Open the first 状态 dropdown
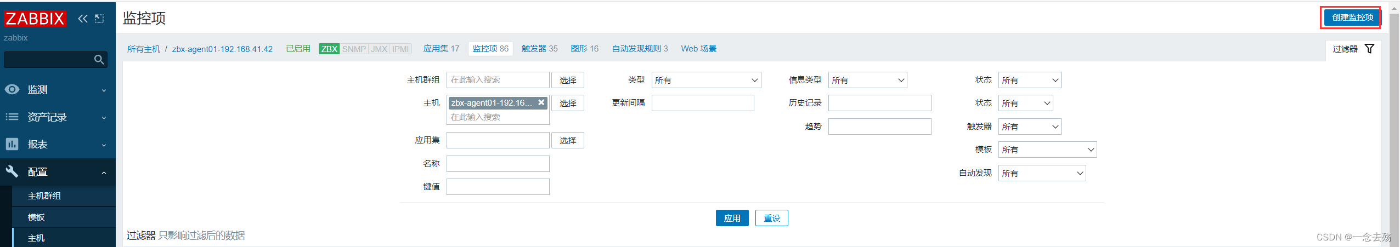 [x=1030, y=80]
